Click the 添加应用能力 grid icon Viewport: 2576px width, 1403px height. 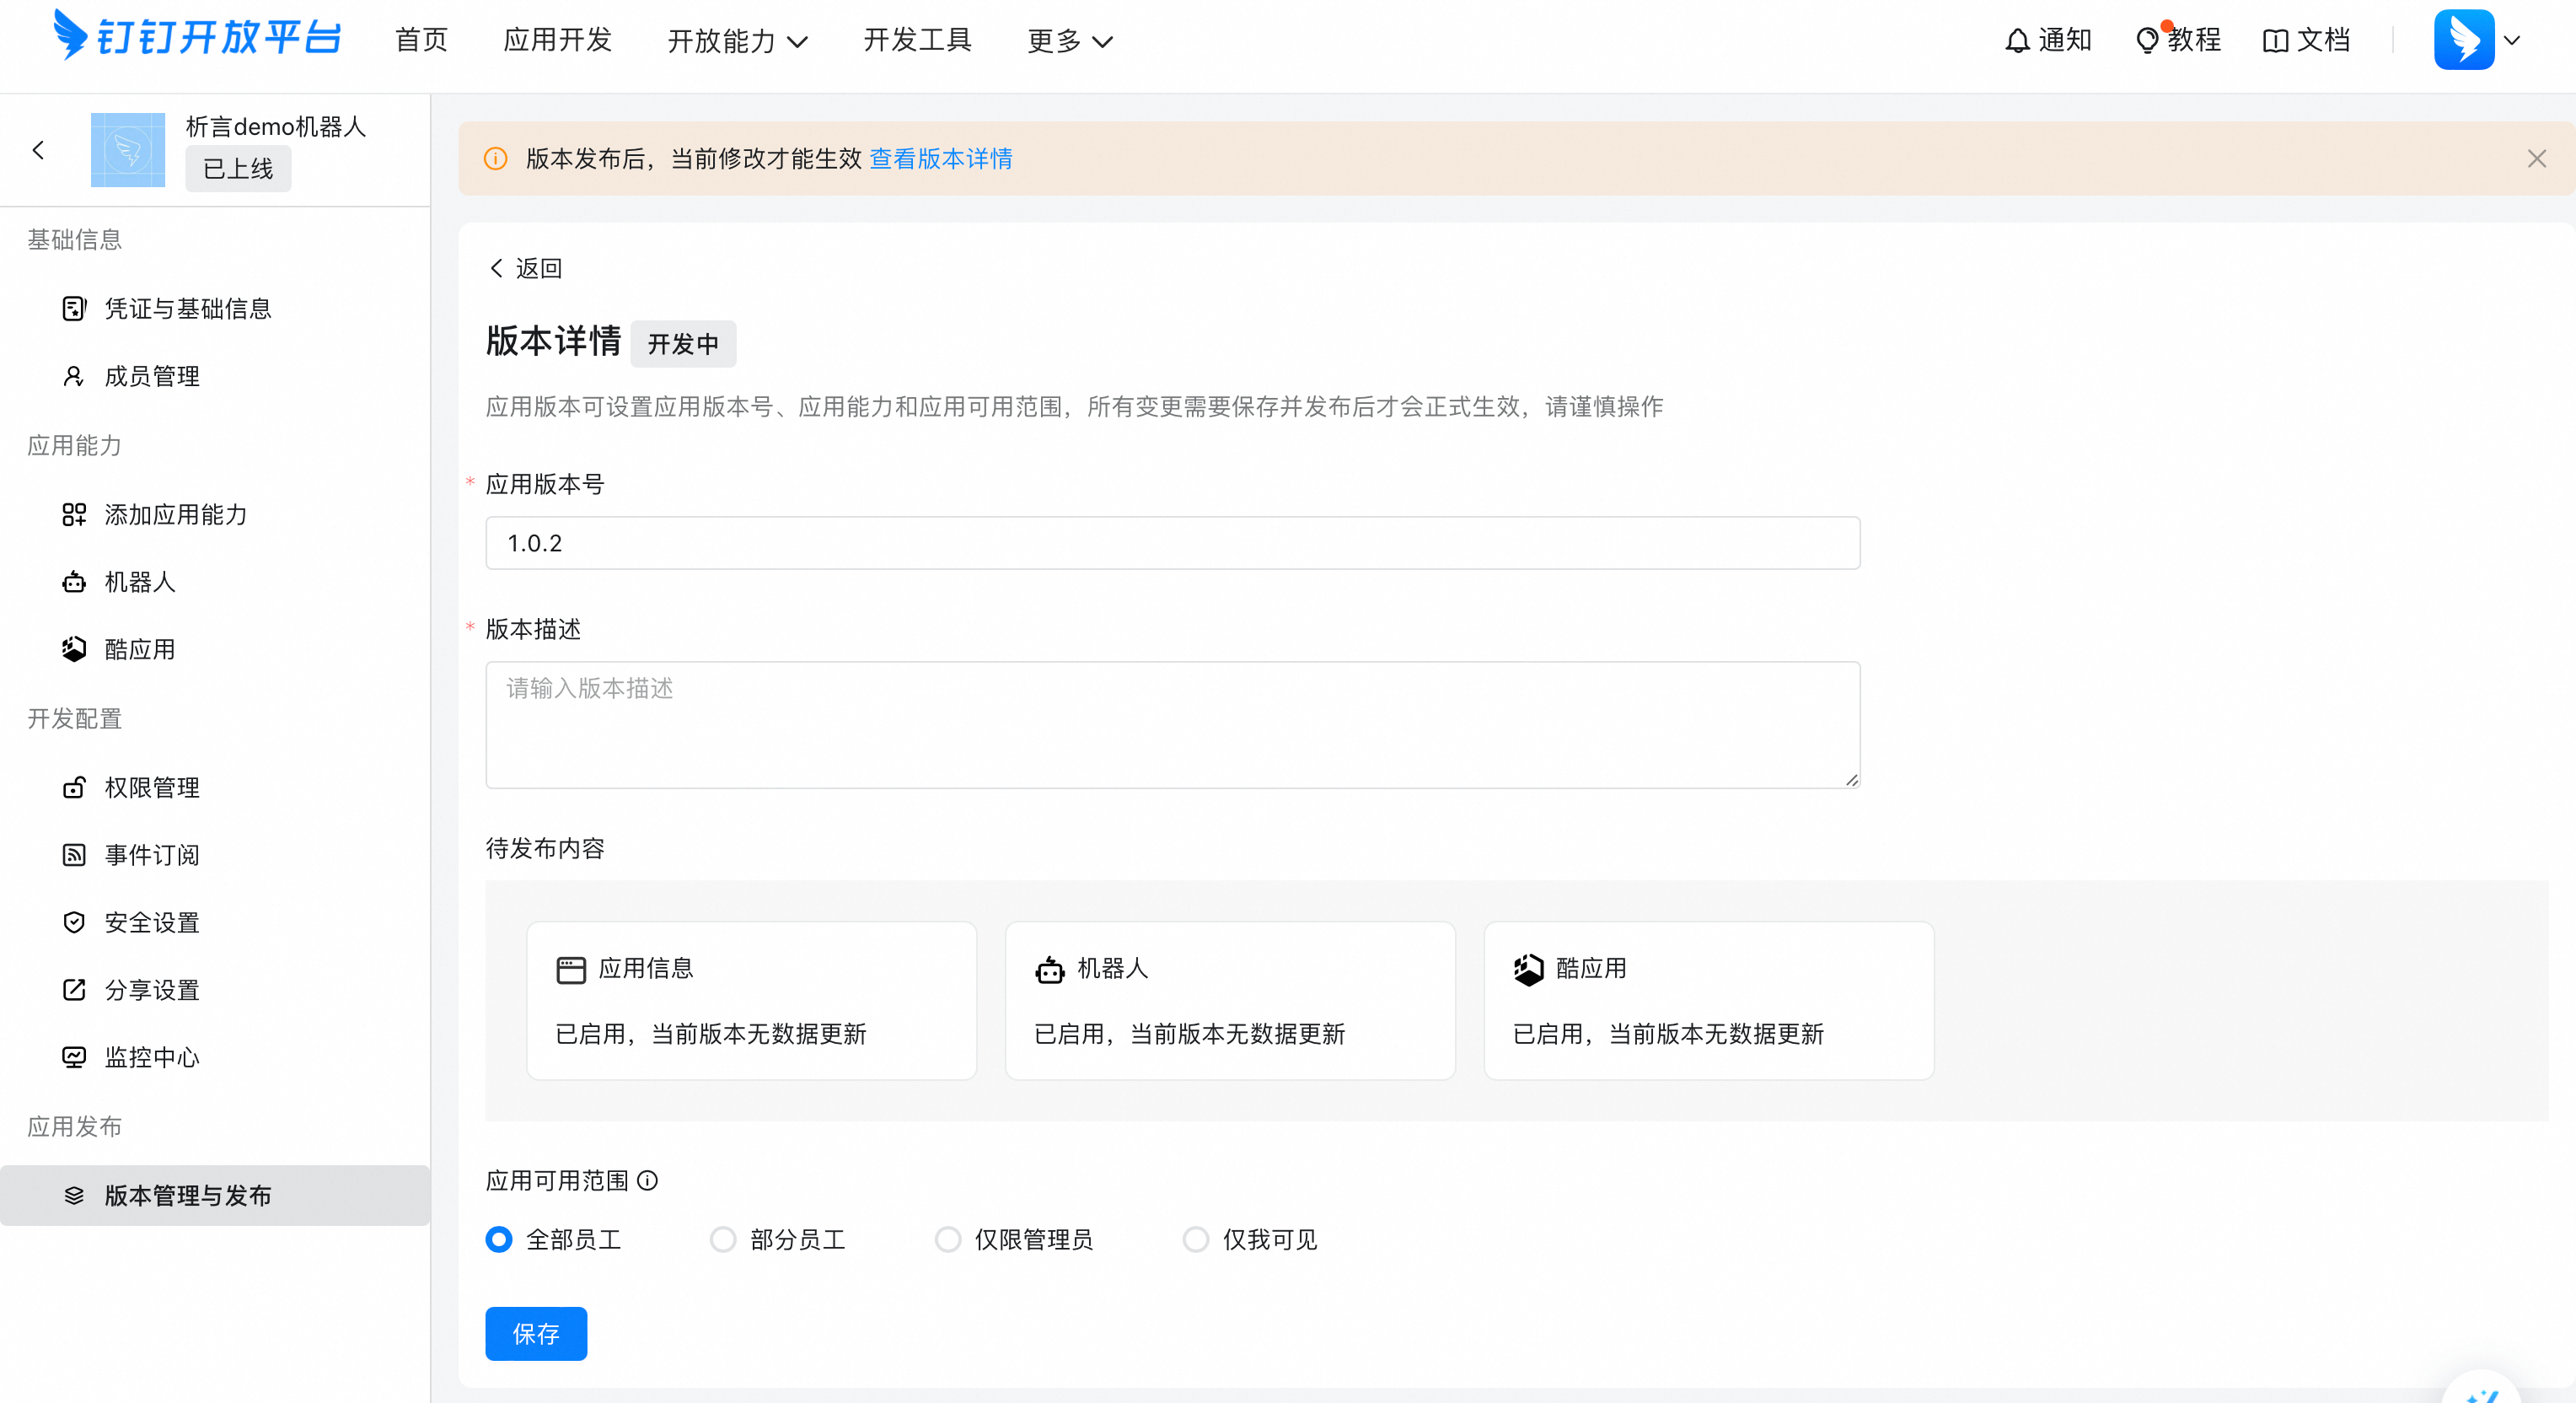click(74, 514)
